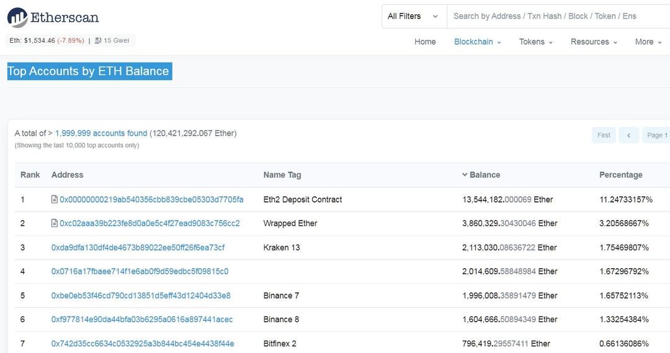Viewport: 670px width, 353px height.
Task: Click percentage 3.20568667%
Action: click(x=624, y=224)
